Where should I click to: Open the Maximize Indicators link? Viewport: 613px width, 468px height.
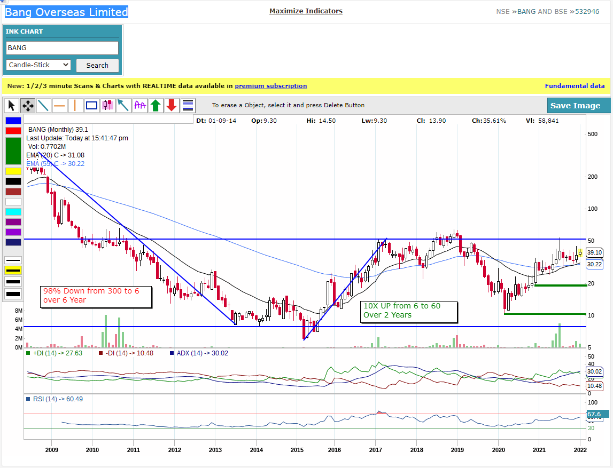306,11
